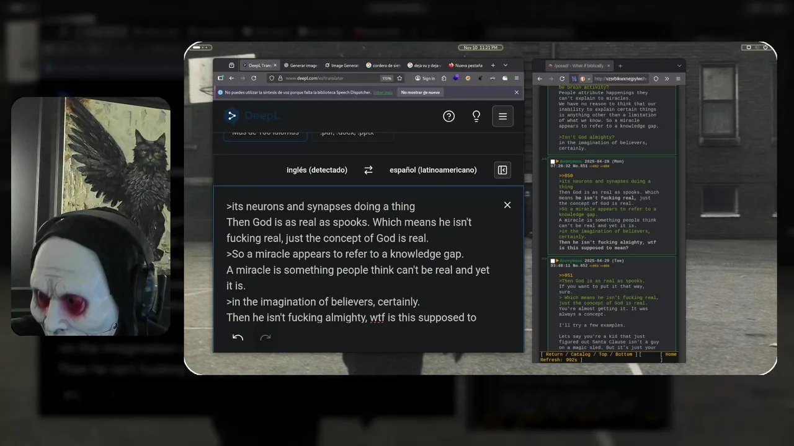Viewport: 794px width, 446px height.
Task: Open target language selector español (latinoamericano)
Action: tap(433, 170)
